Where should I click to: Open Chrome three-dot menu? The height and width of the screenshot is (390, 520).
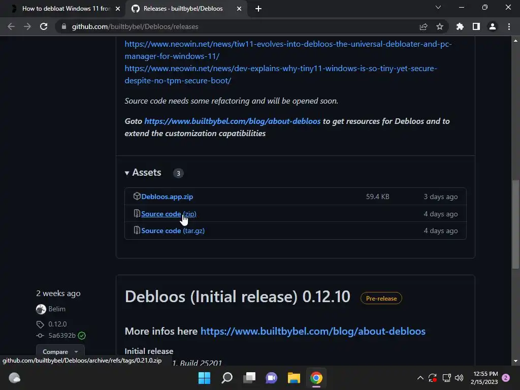click(x=509, y=26)
